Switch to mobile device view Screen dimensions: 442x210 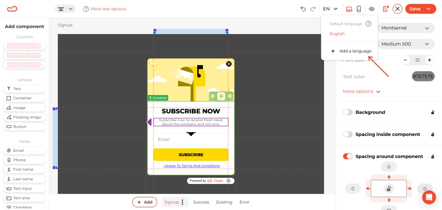coord(359,9)
